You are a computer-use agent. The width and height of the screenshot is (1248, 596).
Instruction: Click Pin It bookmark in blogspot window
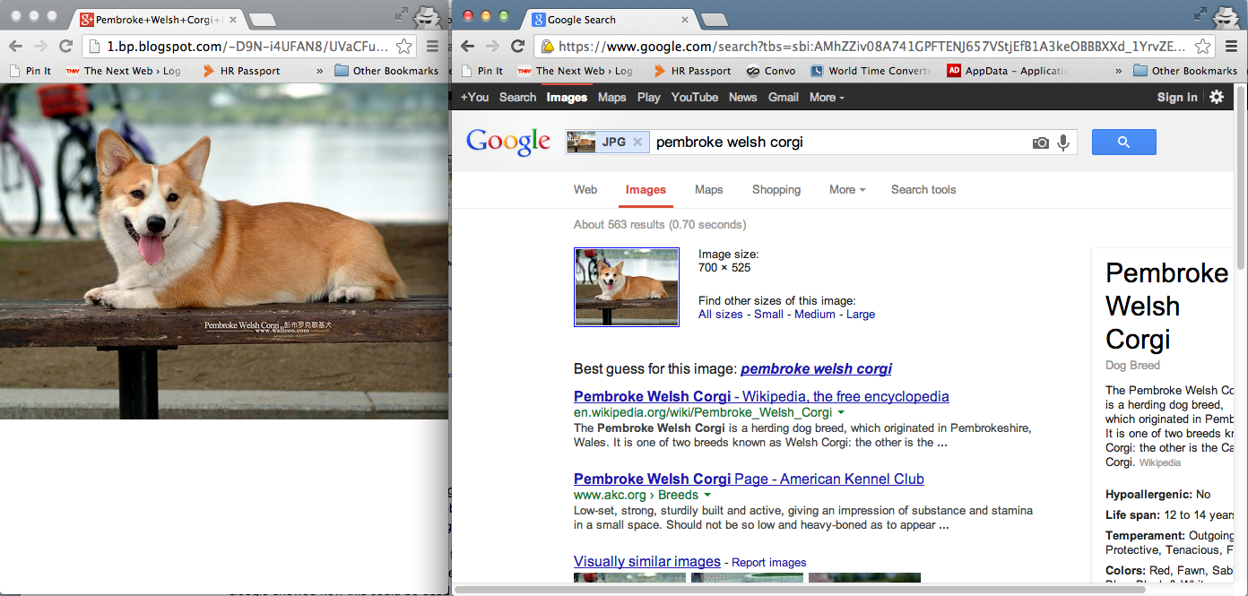tap(31, 71)
